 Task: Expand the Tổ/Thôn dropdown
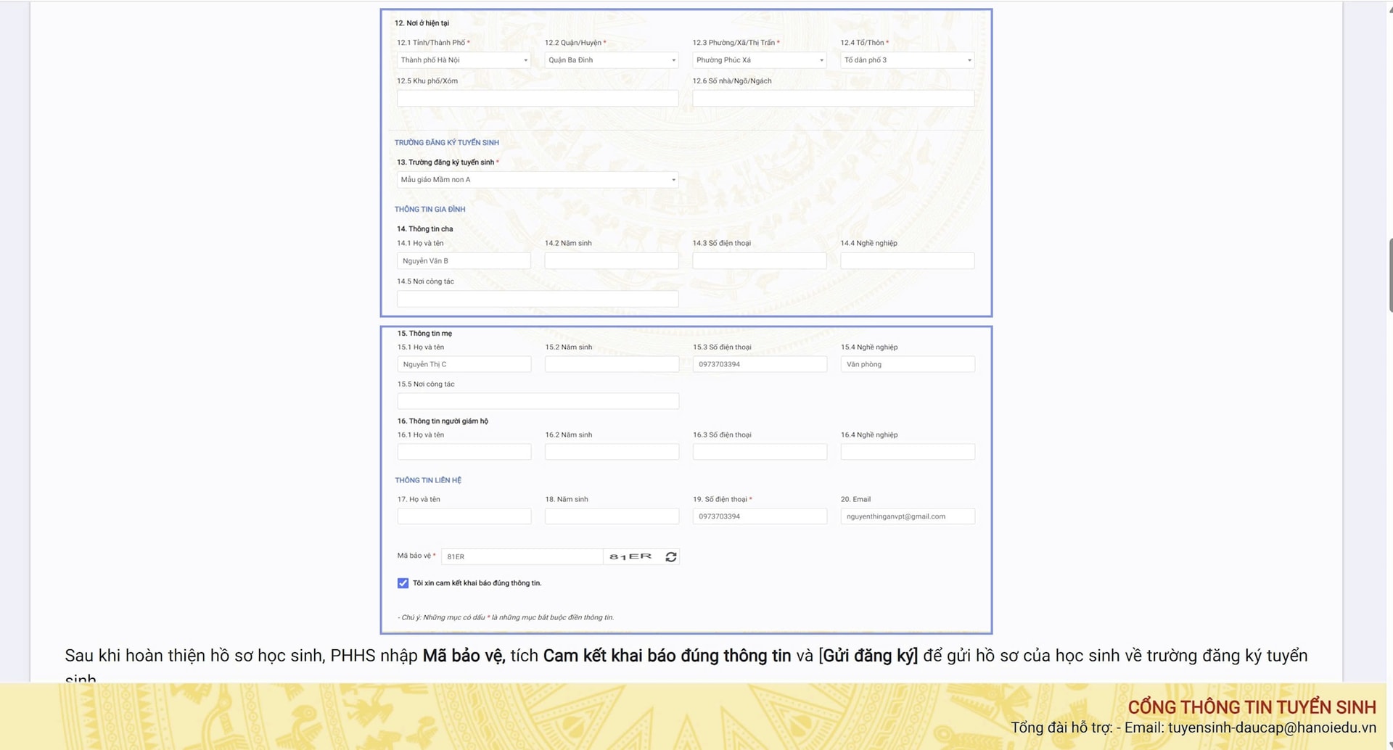(907, 60)
